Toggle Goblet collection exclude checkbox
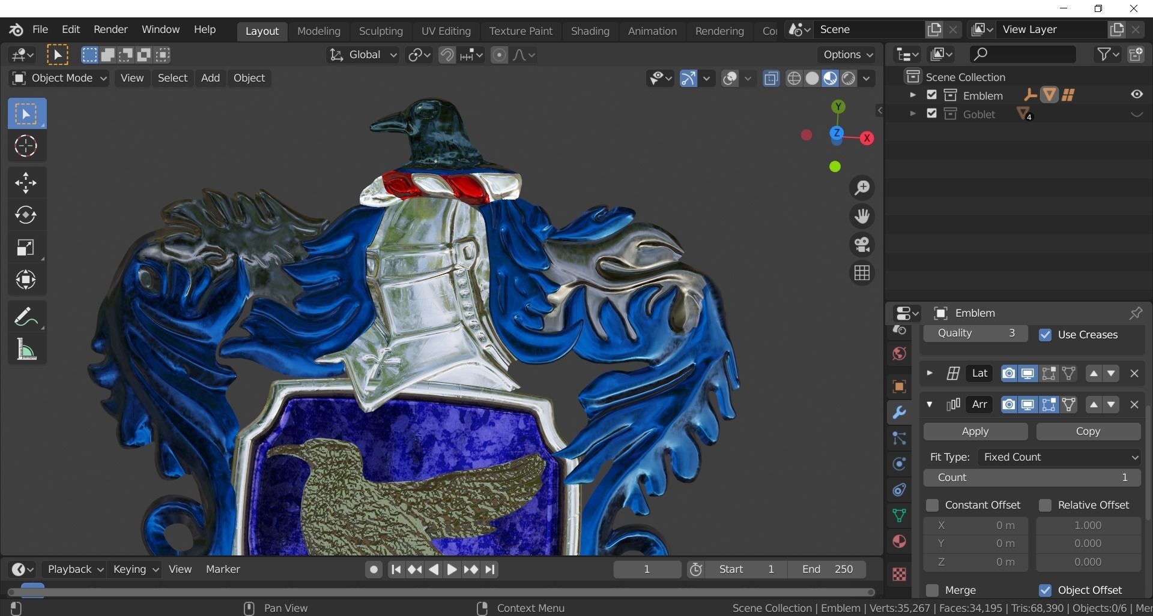Screen dimensions: 1153x616 tap(931, 113)
